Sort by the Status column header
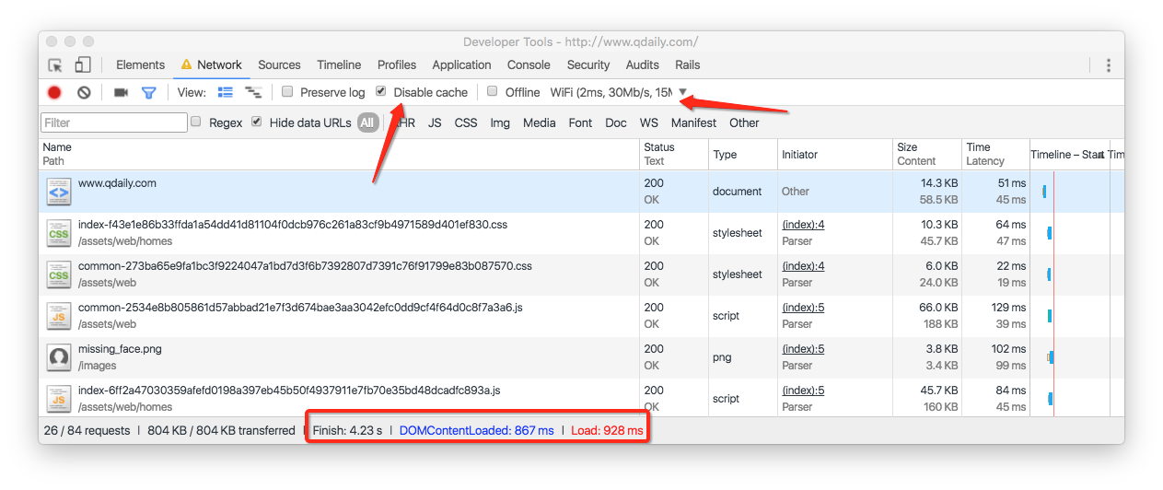The width and height of the screenshot is (1163, 490). pyautogui.click(x=674, y=154)
